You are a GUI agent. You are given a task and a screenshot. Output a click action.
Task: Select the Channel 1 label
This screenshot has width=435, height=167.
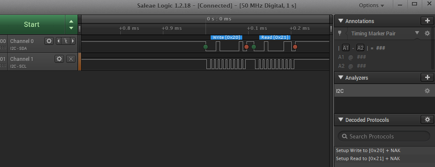(22, 59)
